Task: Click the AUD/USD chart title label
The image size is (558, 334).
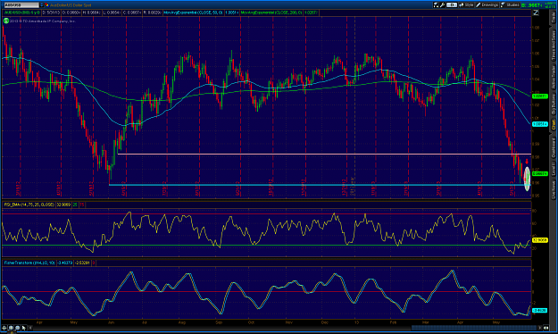Action: coord(22,13)
